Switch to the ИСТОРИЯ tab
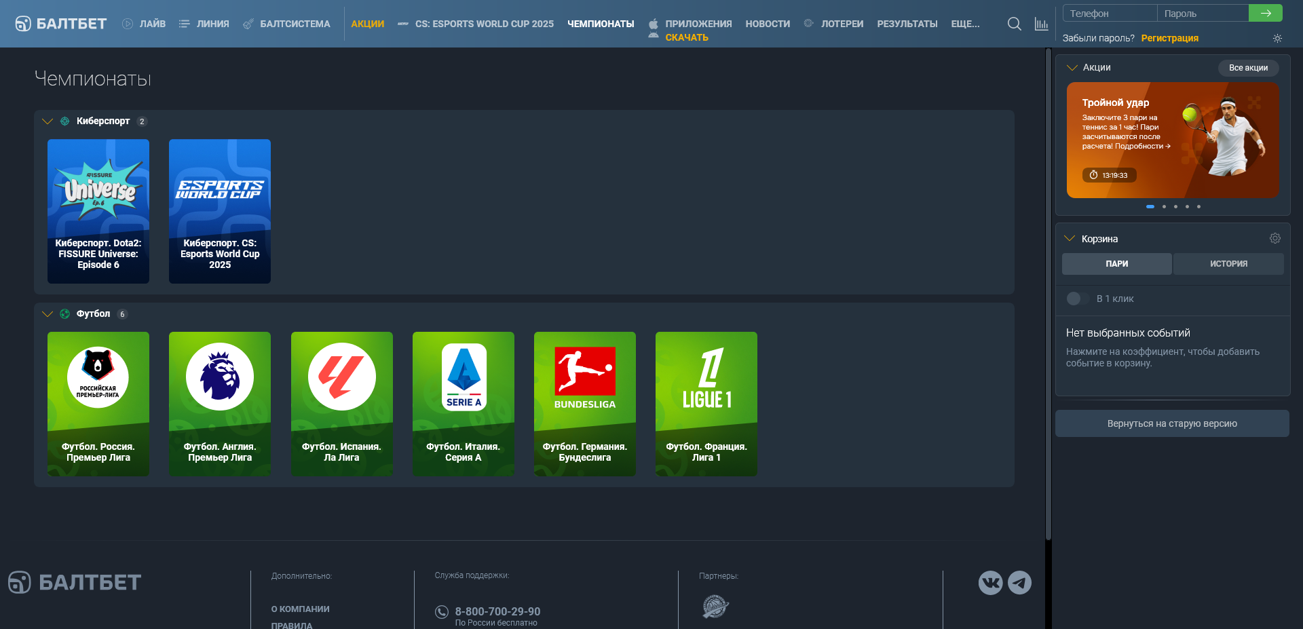Image resolution: width=1303 pixels, height=629 pixels. pos(1228,264)
